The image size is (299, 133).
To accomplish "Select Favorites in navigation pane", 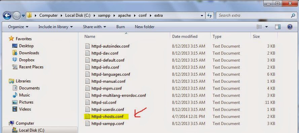I will pyautogui.click(x=24, y=39).
